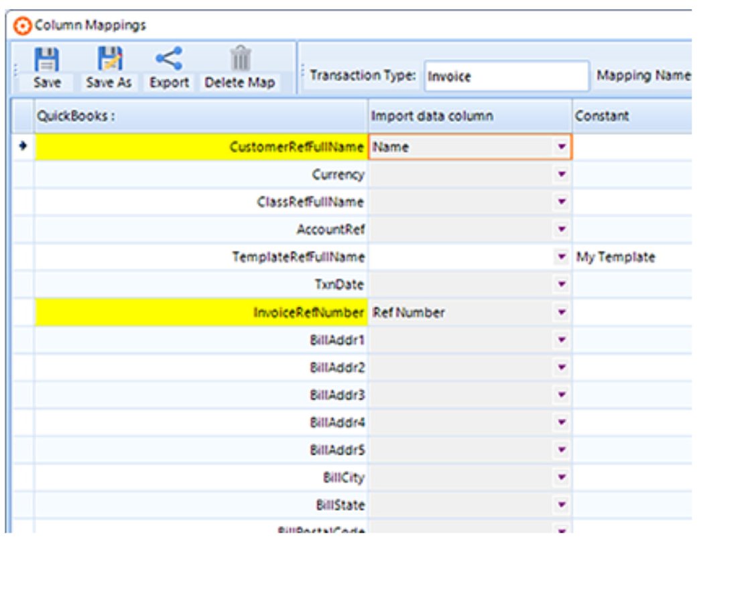The height and width of the screenshot is (610, 744).
Task: Click the Save floppy disk icon
Action: click(x=46, y=59)
